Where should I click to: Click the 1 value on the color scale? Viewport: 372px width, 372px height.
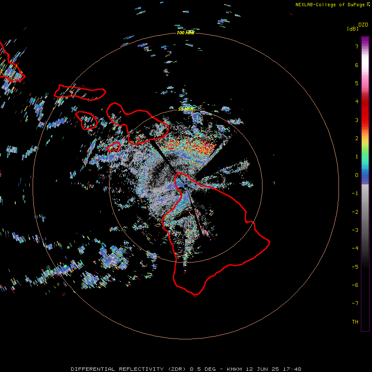coord(357,157)
